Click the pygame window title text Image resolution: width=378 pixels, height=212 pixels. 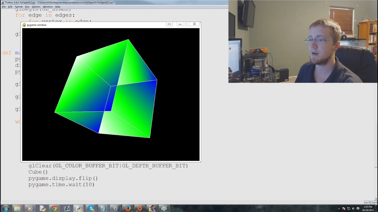click(x=37, y=25)
